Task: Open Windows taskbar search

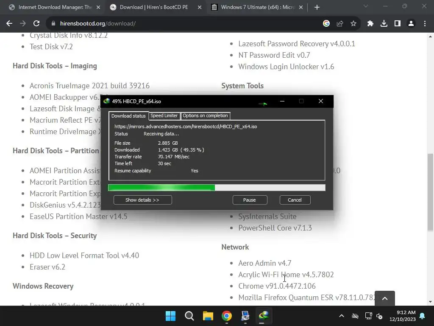Action: coord(189,316)
